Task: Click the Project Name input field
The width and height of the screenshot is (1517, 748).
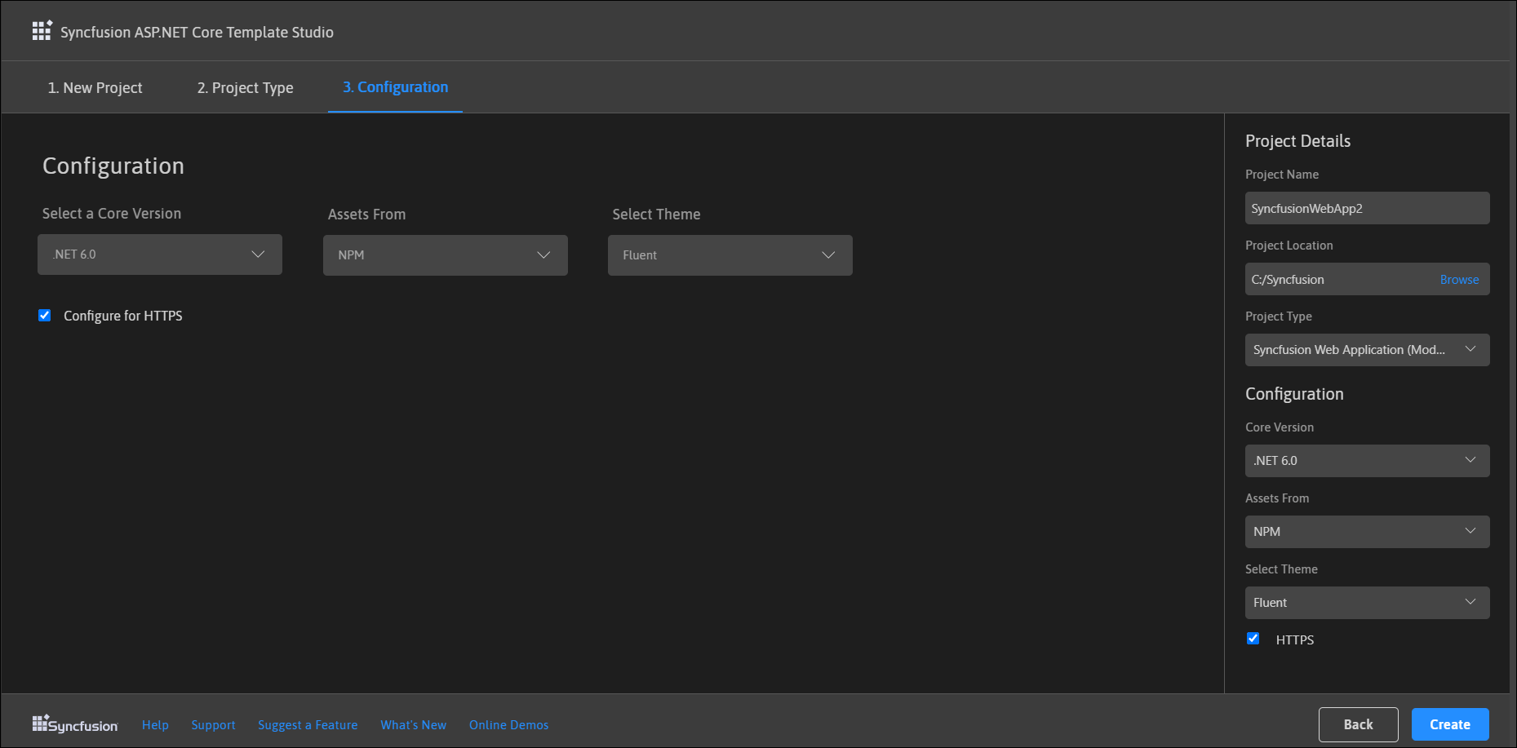Action: click(1367, 208)
